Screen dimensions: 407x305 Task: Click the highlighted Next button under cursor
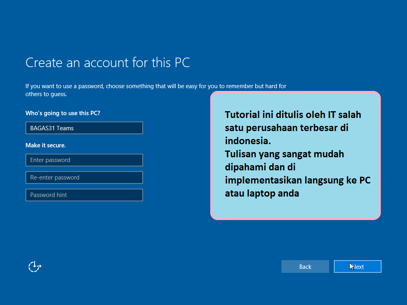click(357, 266)
